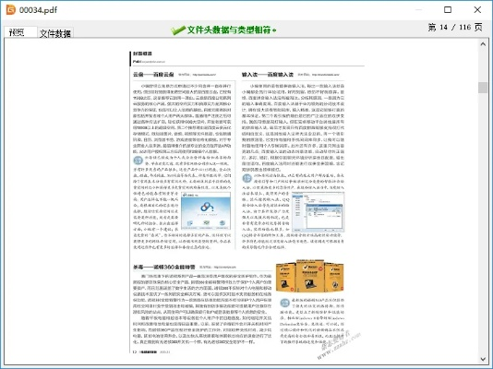Click the green checkmark status icon
Viewport: 493px width, 369px height.
coord(178,30)
